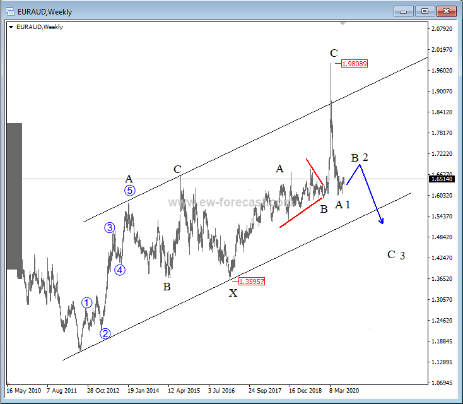Screen dimensions: 463x404
Task: Click circled wave number 1 label
Action: coord(87,303)
